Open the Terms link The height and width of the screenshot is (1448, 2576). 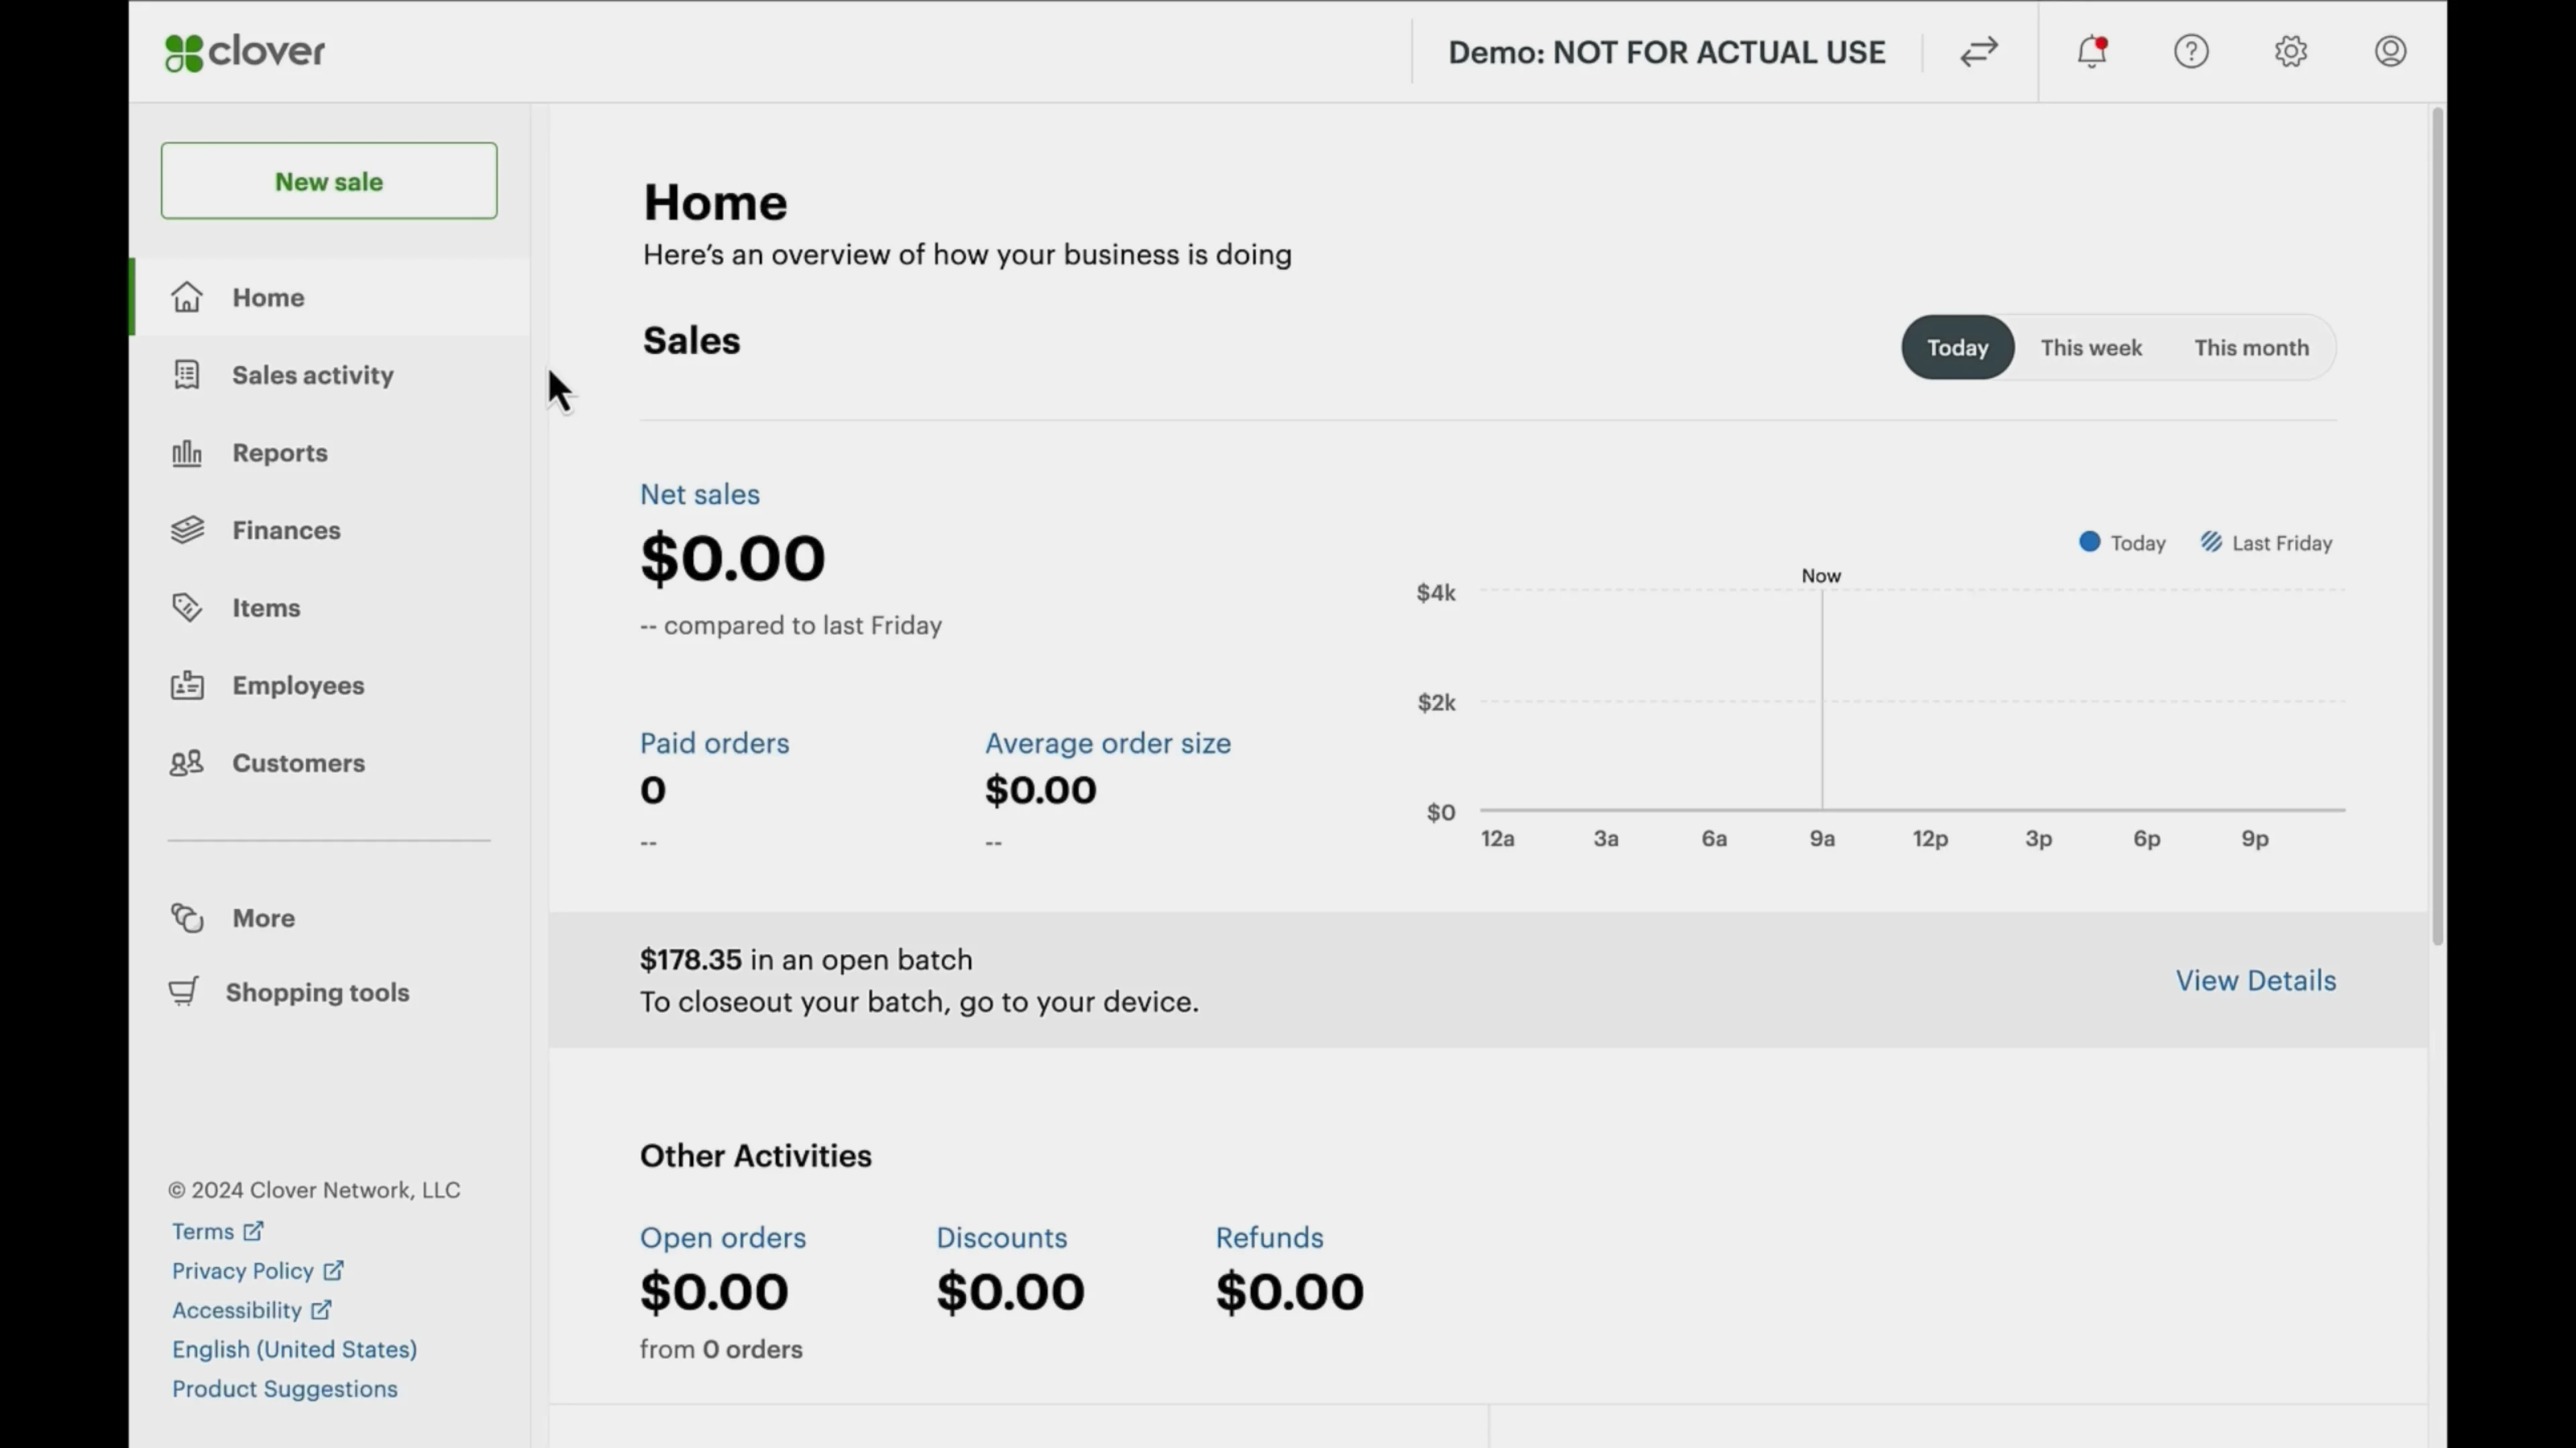203,1231
